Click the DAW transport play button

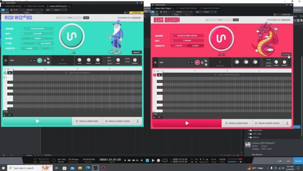coord(153,160)
